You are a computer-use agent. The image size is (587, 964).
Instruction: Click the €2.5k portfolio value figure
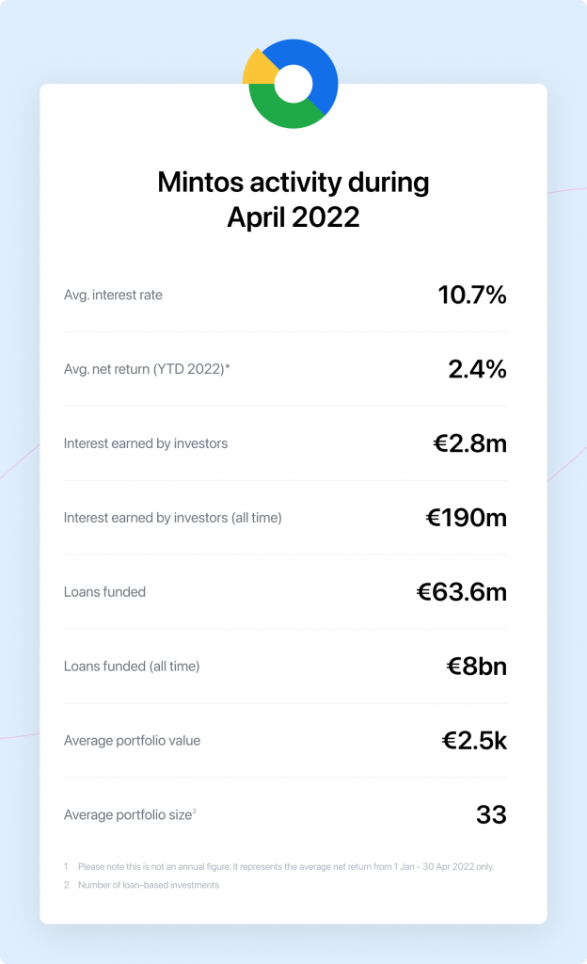coord(474,741)
